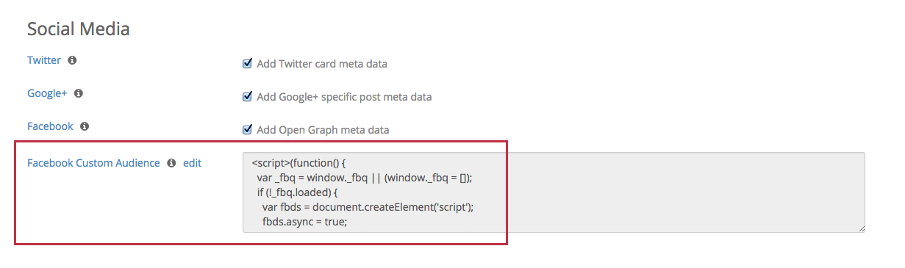Open the Facebook Custom Audience link
Screen dimensions: 905x268
point(93,163)
